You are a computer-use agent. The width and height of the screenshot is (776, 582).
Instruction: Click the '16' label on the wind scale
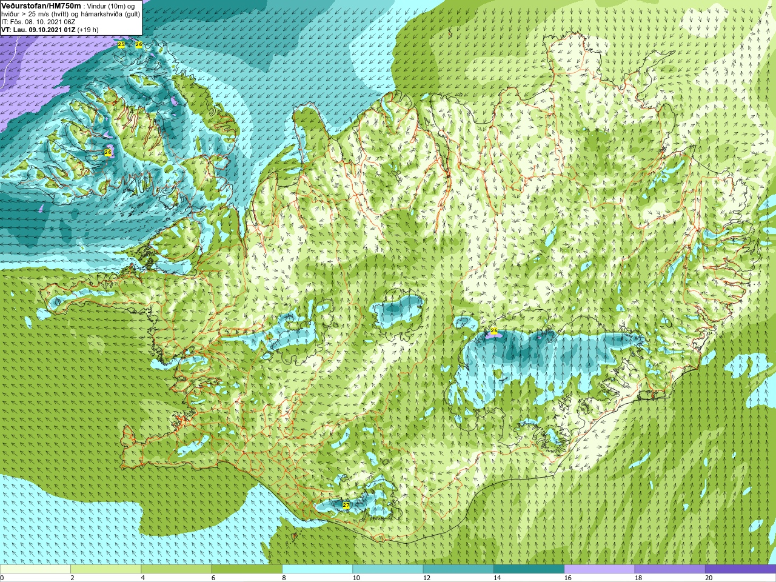coord(568,578)
